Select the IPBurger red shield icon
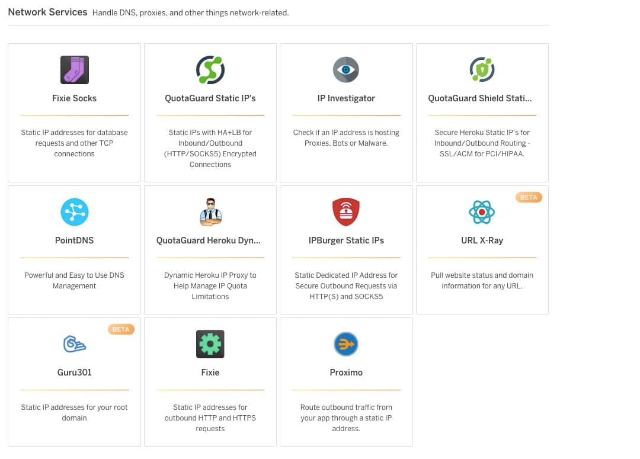 (x=346, y=212)
